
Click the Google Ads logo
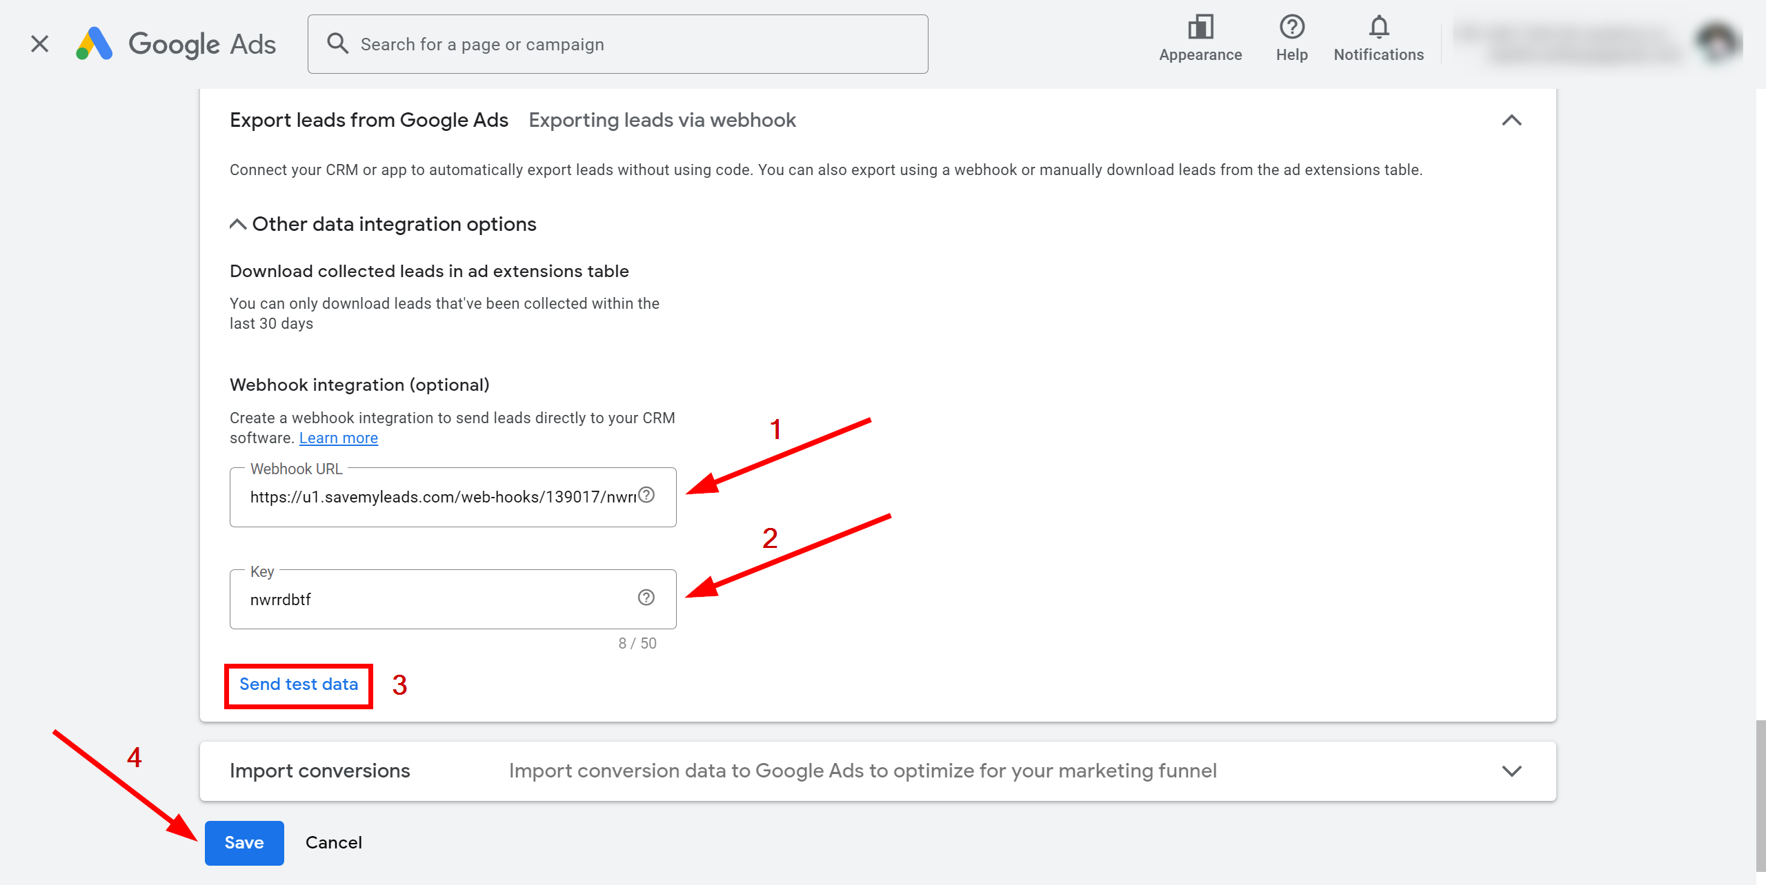pos(176,44)
